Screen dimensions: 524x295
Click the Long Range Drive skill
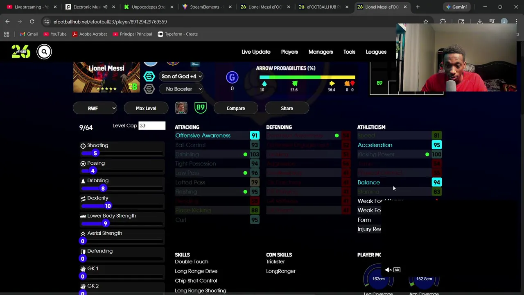pyautogui.click(x=196, y=271)
